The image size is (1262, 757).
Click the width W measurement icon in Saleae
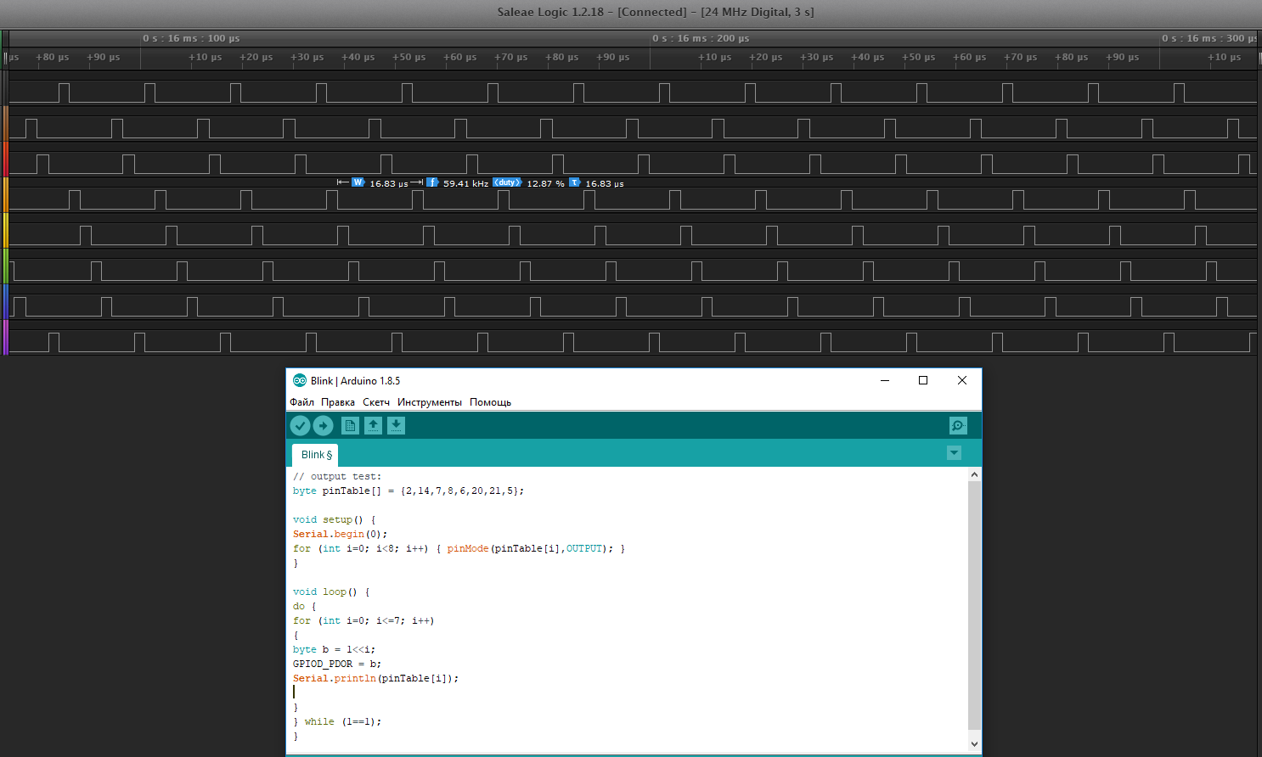click(x=358, y=182)
